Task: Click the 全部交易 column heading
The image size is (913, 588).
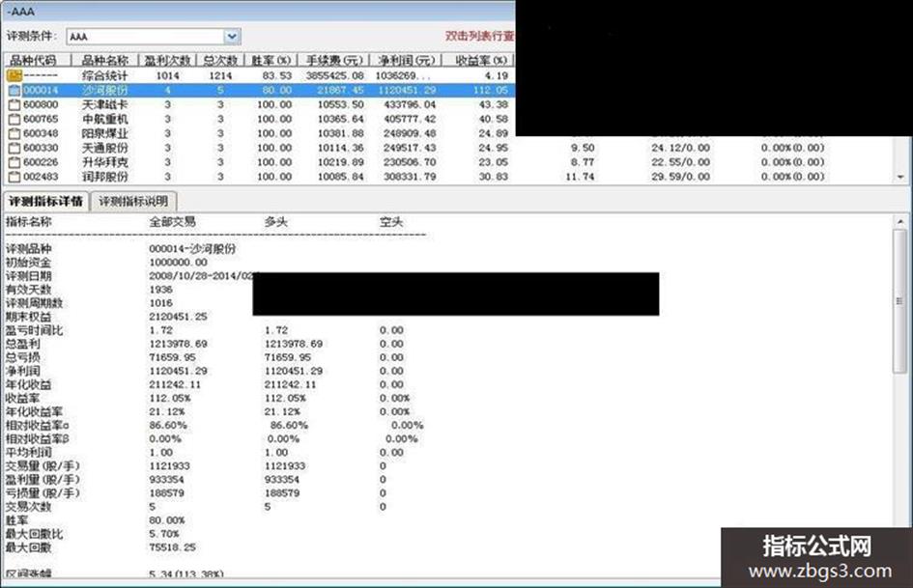Action: tap(172, 222)
